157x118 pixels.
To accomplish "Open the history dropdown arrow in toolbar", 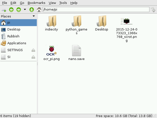I will pos(25,10).
